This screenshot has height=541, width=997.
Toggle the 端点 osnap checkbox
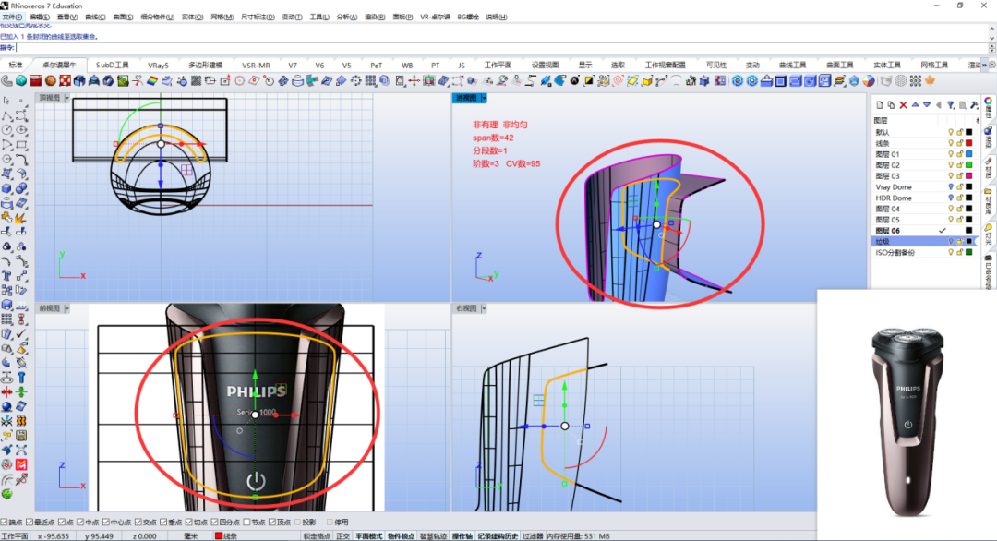[x=4, y=523]
